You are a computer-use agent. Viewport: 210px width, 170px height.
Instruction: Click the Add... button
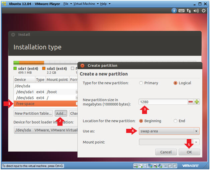tap(61, 114)
